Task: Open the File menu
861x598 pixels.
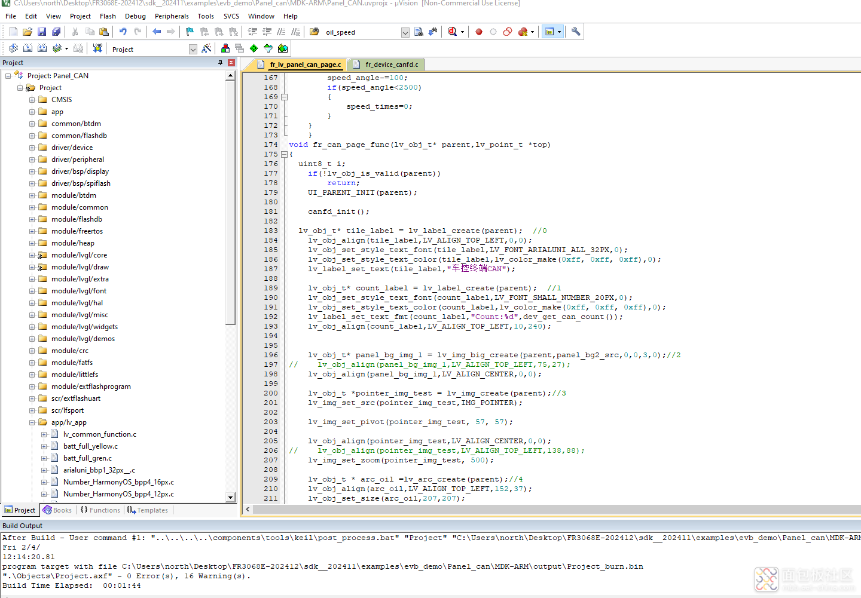Action: click(11, 16)
